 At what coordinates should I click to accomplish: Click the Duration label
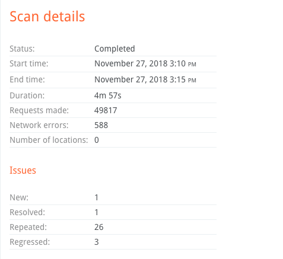coord(27,95)
